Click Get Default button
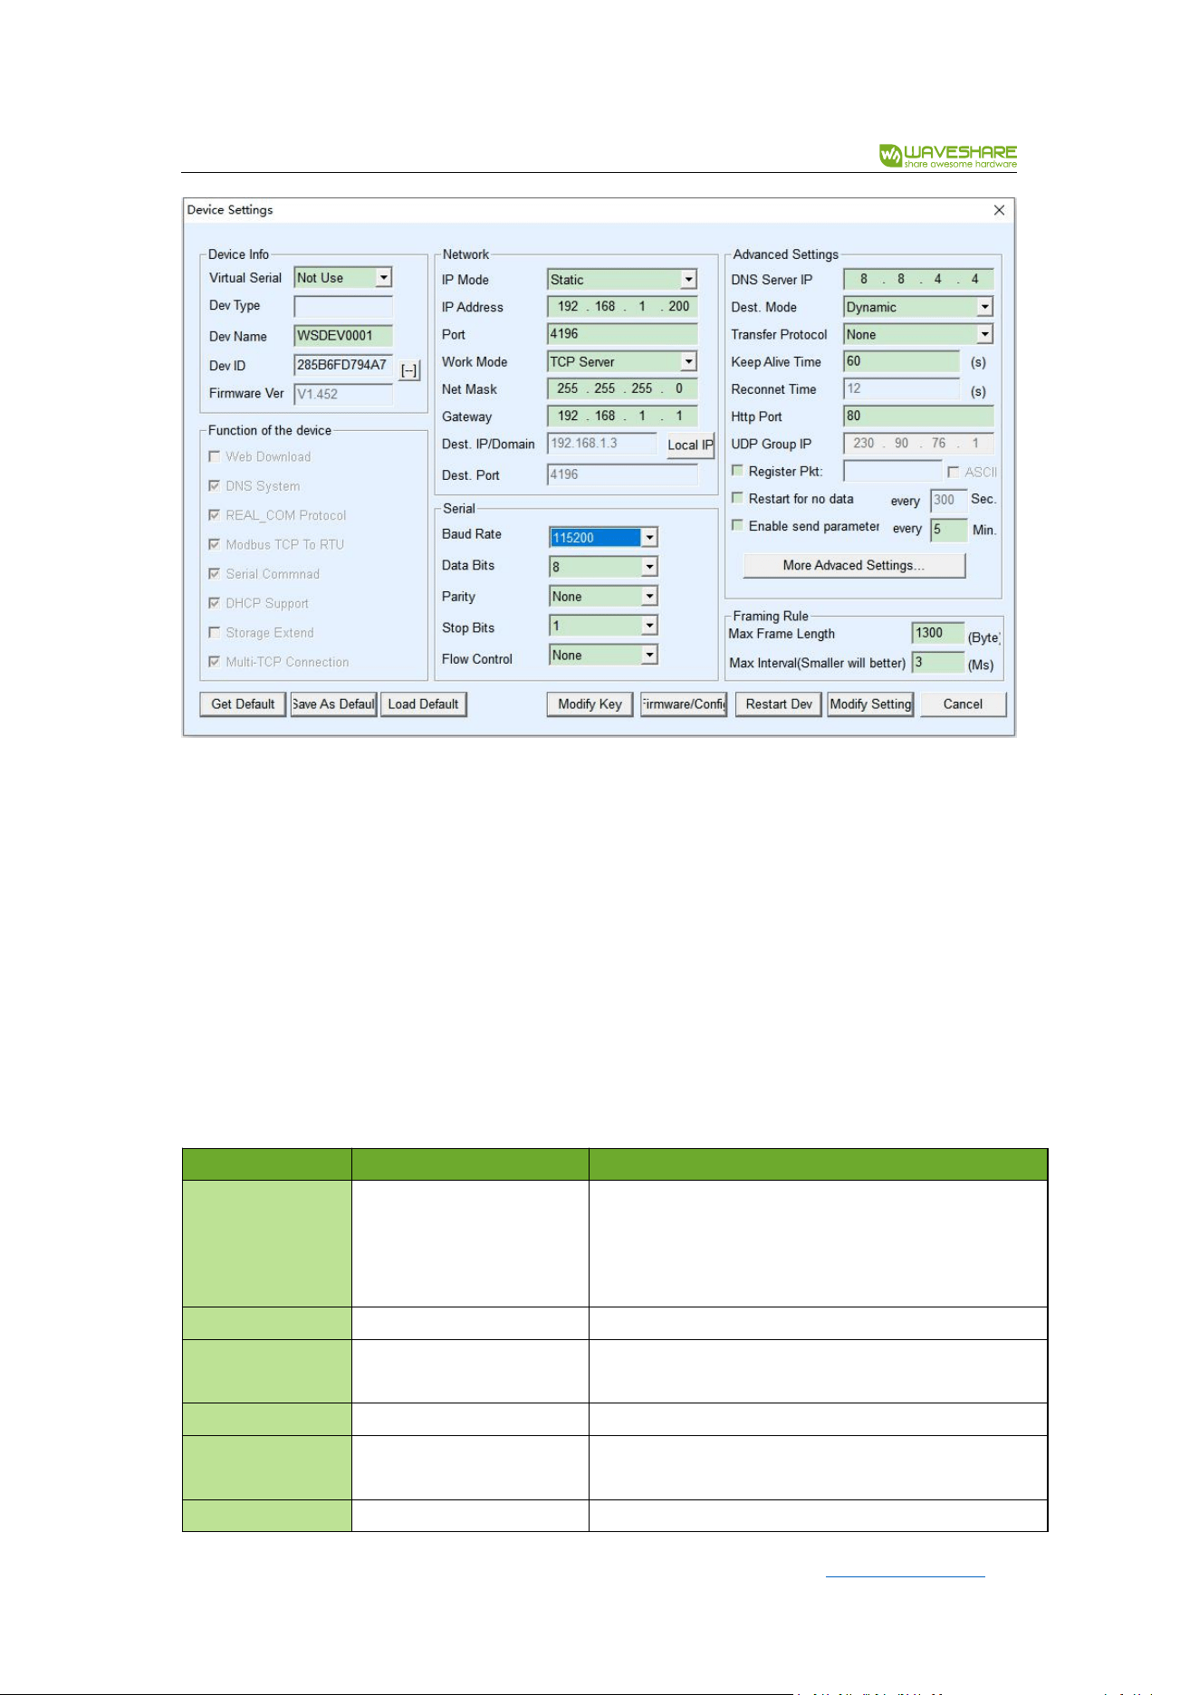Screen dimensions: 1199x1695 click(243, 704)
